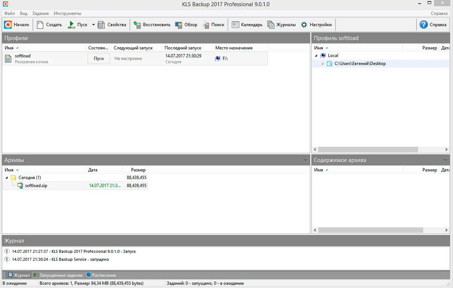
Task: Open the Пуск toolbar dropdown arrow
Action: click(93, 25)
